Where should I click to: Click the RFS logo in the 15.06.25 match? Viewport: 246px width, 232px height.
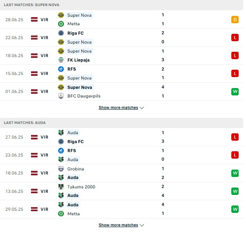61,69
